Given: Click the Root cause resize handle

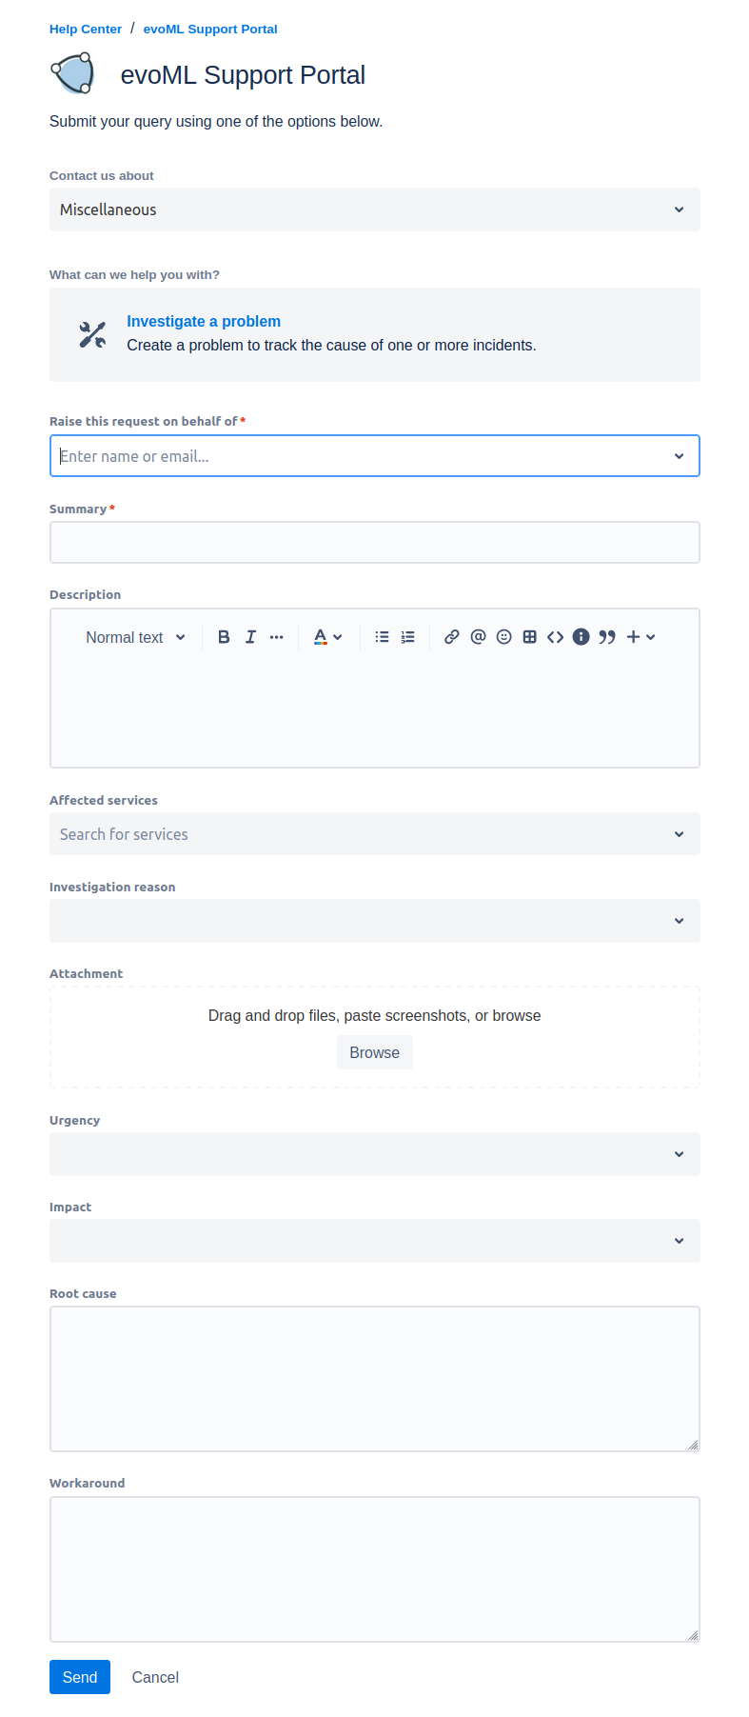Looking at the screenshot, I should tap(693, 1445).
